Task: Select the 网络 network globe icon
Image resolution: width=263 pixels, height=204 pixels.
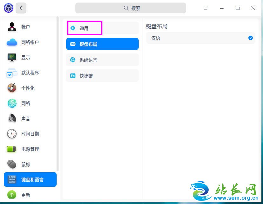Action: pyautogui.click(x=12, y=103)
